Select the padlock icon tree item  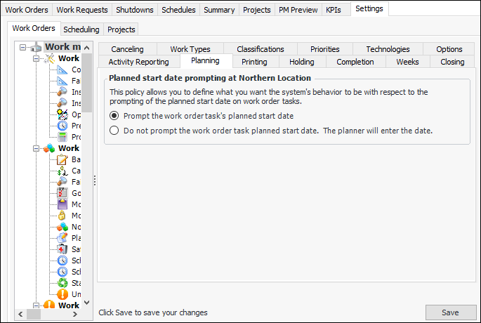[x=62, y=216]
